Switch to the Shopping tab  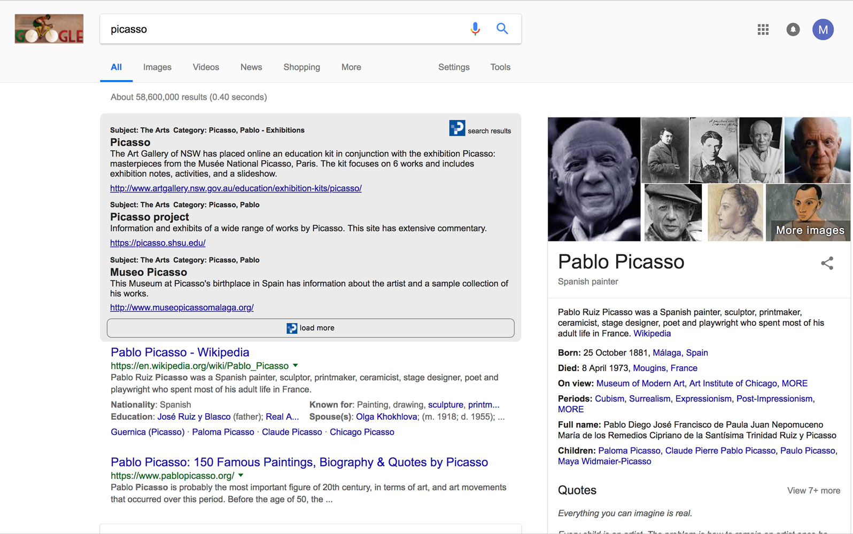pyautogui.click(x=301, y=67)
